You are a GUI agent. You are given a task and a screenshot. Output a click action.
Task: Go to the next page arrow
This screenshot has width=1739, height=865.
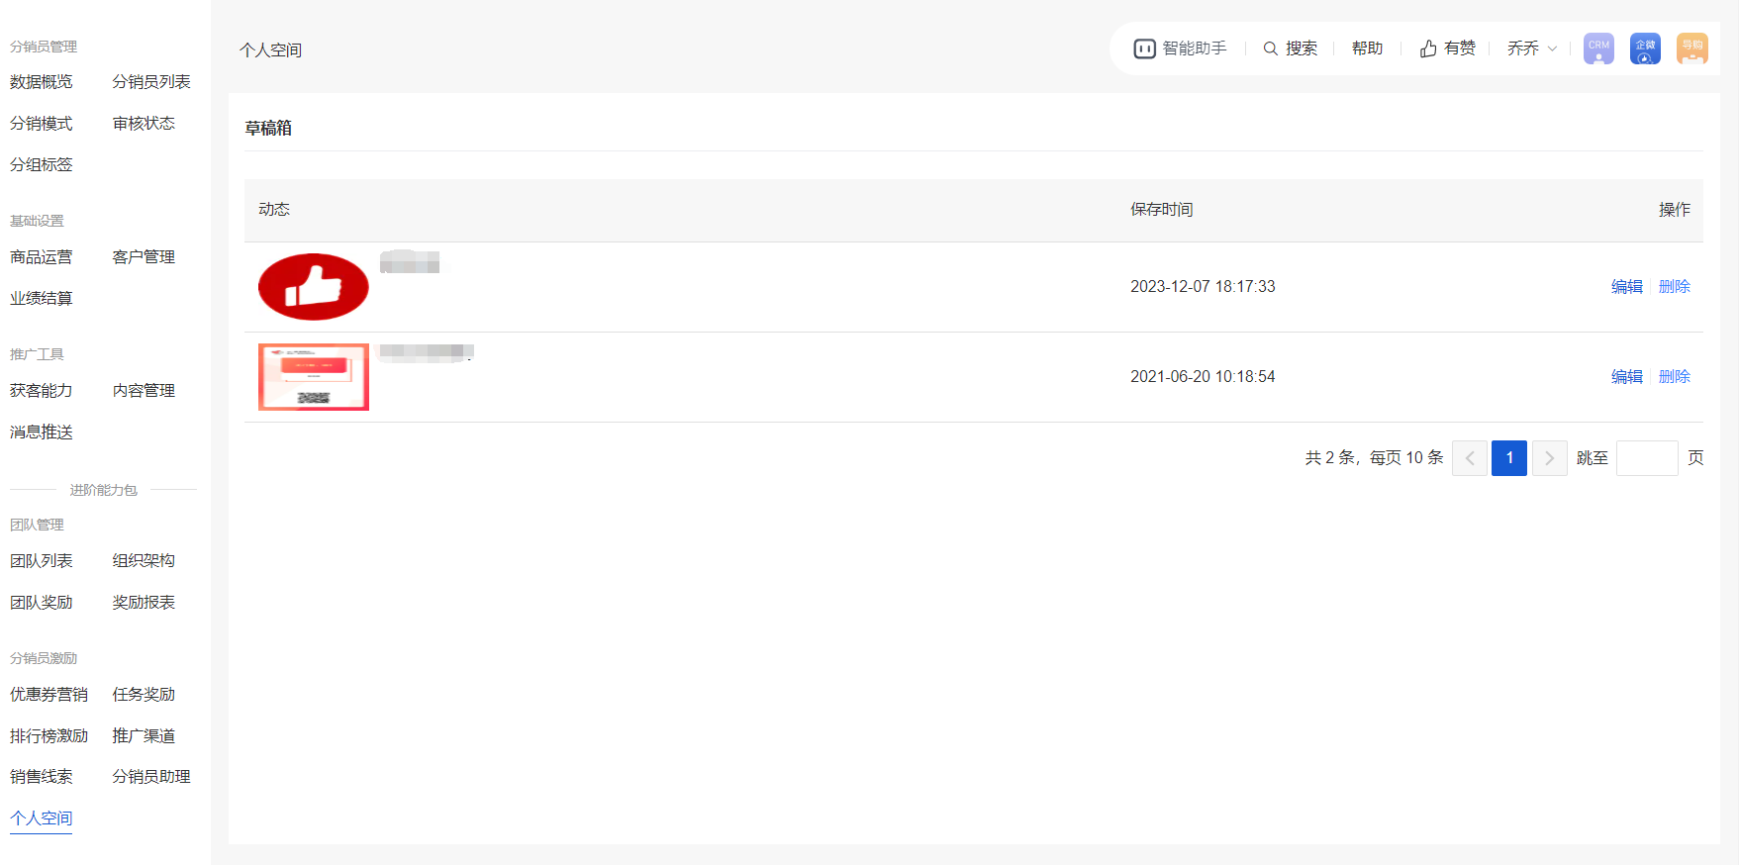click(1549, 458)
